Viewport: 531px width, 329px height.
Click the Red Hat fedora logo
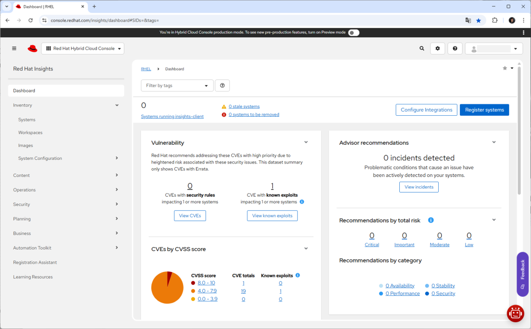point(33,48)
